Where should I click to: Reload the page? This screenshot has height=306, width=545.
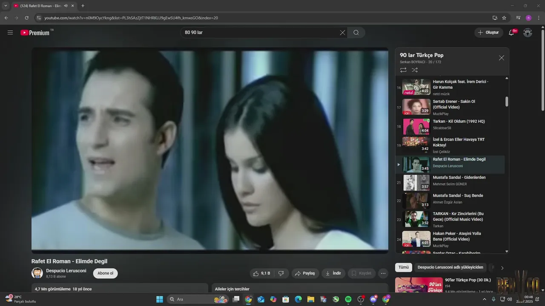pyautogui.click(x=26, y=18)
